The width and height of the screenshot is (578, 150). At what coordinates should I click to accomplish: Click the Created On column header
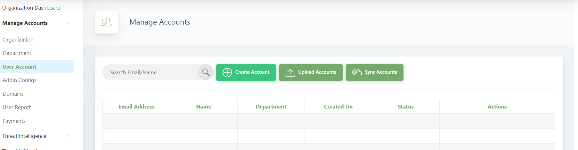(x=338, y=107)
